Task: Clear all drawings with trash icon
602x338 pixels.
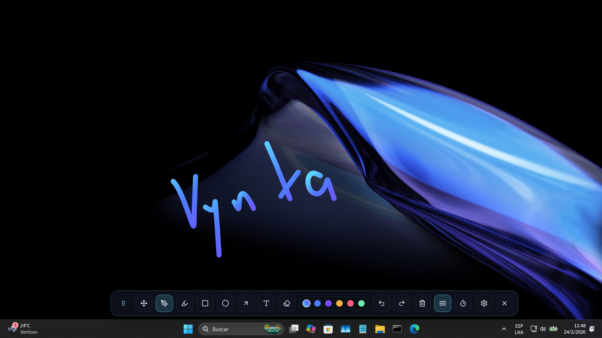Action: point(422,303)
